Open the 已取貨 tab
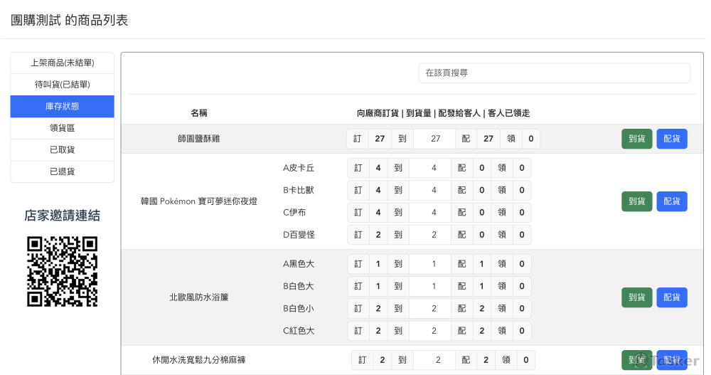Screen dimensions: 711x375 click(x=62, y=150)
